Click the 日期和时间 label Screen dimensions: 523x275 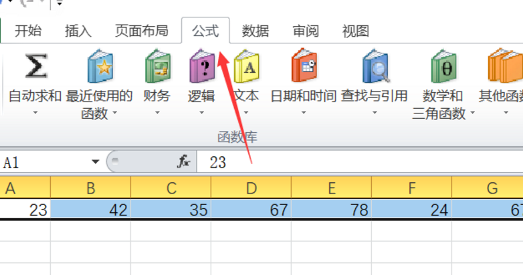point(304,96)
